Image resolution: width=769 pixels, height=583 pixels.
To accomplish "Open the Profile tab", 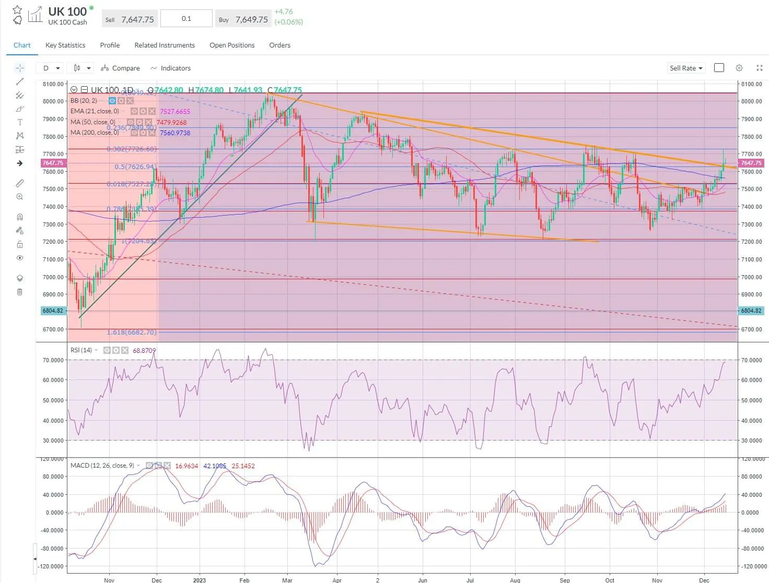I will coord(110,45).
